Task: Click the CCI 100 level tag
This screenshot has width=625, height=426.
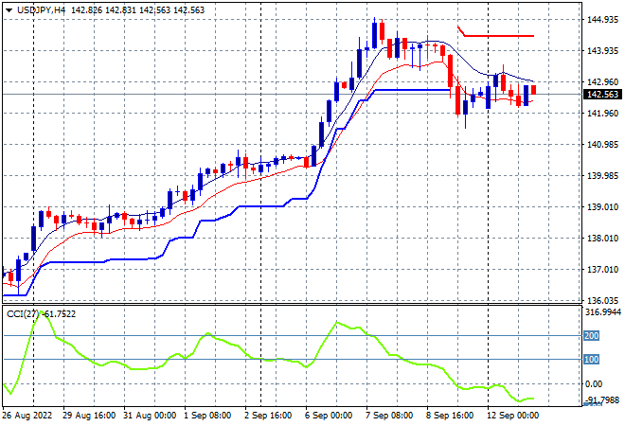Action: tap(591, 360)
